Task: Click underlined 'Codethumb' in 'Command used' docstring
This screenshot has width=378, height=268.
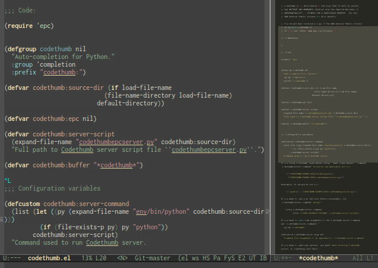Action: click(102, 242)
